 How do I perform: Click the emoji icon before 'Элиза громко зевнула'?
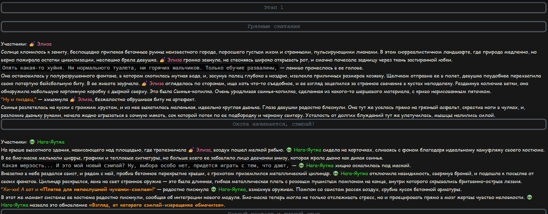click(x=162, y=60)
